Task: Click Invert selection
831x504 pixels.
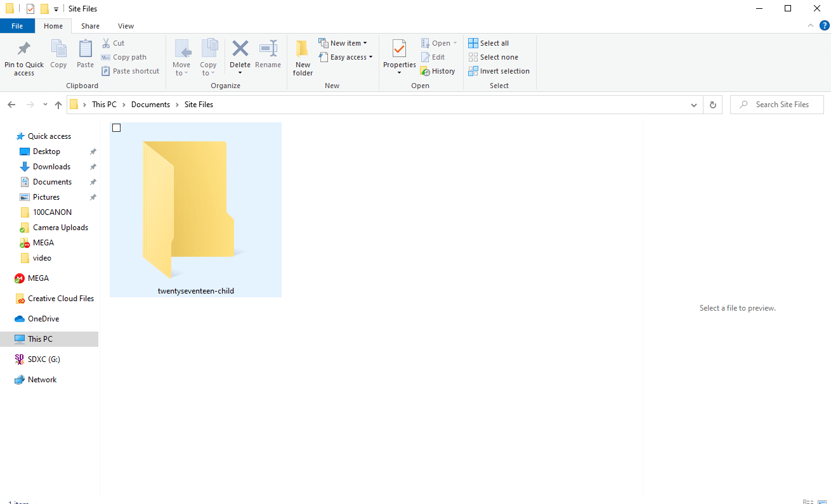Action: pyautogui.click(x=499, y=70)
